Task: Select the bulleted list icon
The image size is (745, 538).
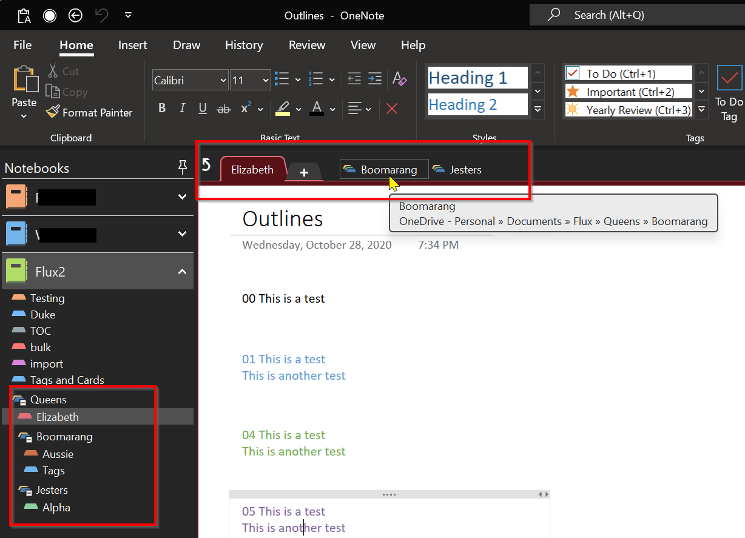Action: coord(281,79)
